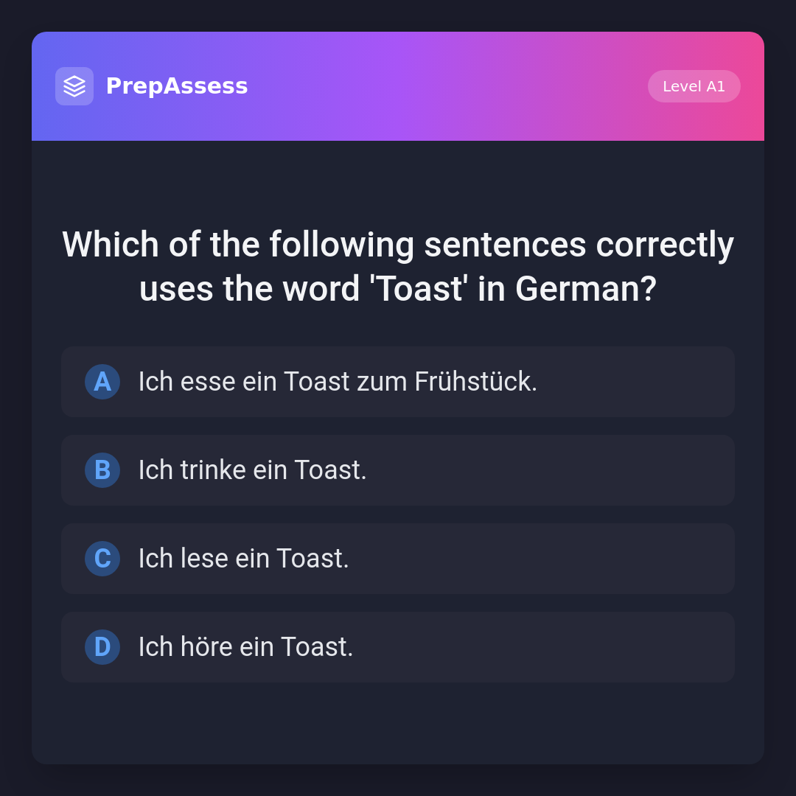Click the PrepAssess layers logo icon

click(74, 86)
